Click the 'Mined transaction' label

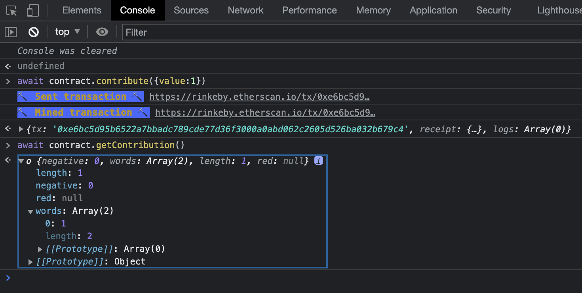tap(83, 112)
